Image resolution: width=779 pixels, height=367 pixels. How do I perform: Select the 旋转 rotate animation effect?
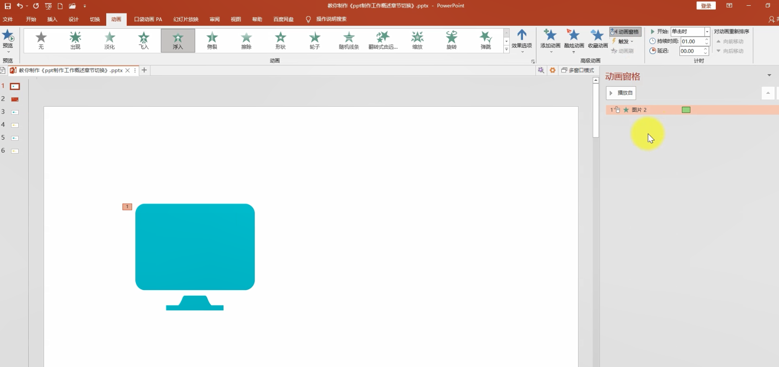(451, 40)
